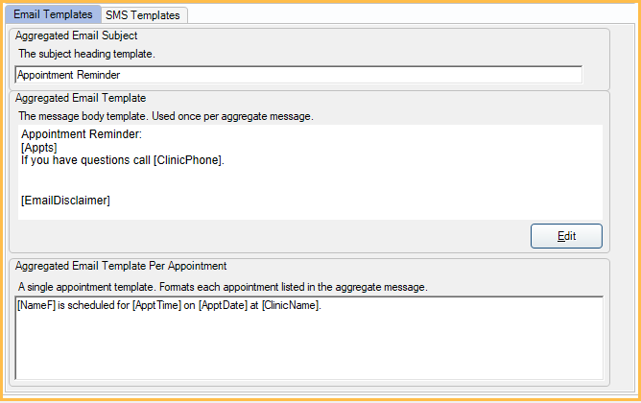
Task: Select the Email Templates tab
Action: click(x=53, y=14)
